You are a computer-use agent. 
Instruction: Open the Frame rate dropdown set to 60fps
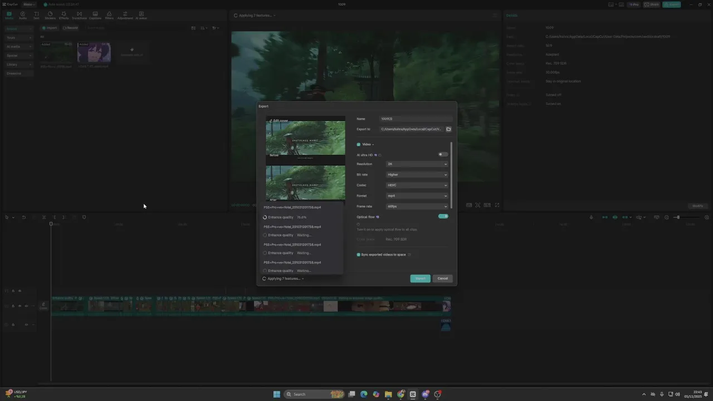pos(417,207)
